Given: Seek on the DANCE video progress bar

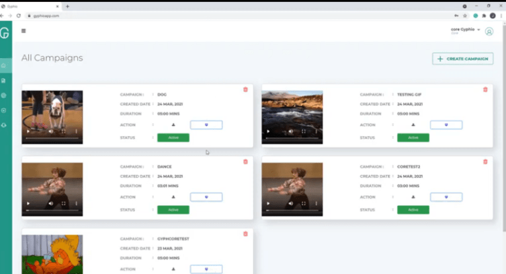Looking at the screenshot, I should [52, 210].
